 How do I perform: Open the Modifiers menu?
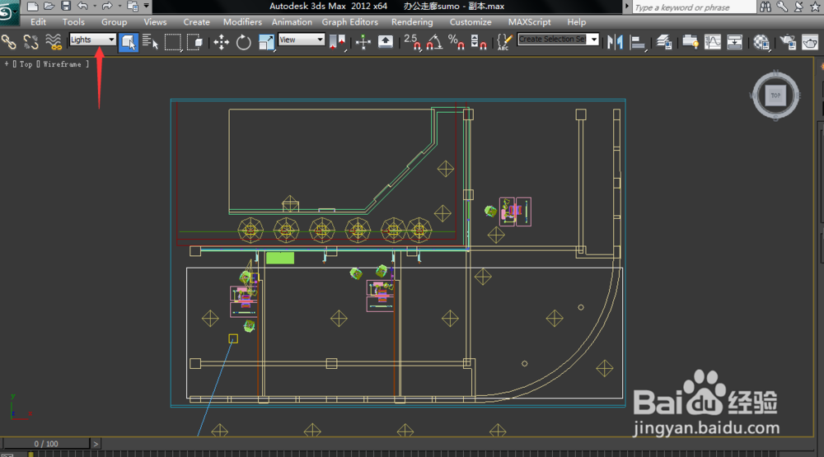click(242, 22)
